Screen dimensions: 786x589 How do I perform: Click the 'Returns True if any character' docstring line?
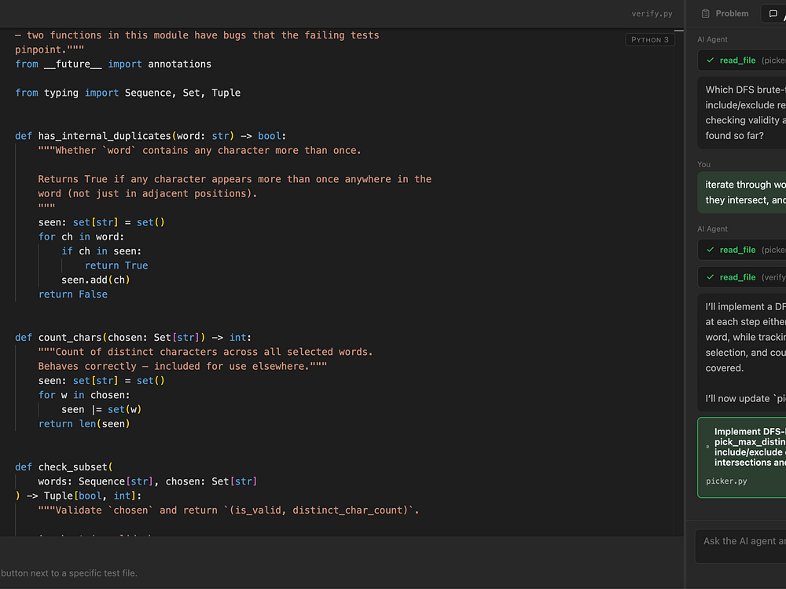coord(234,179)
